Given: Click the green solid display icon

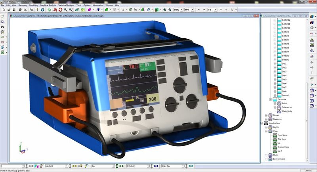Looking at the screenshot, I should (x=107, y=10).
